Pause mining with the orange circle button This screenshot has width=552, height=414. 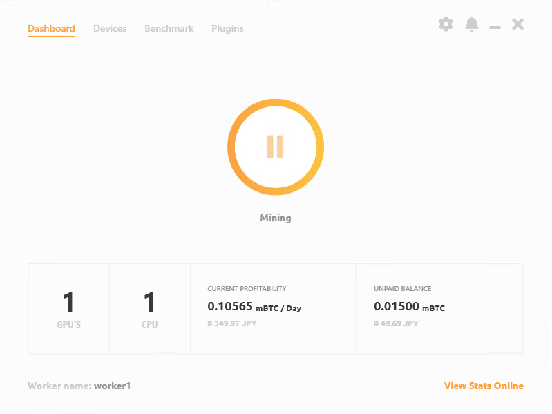pyautogui.click(x=275, y=147)
